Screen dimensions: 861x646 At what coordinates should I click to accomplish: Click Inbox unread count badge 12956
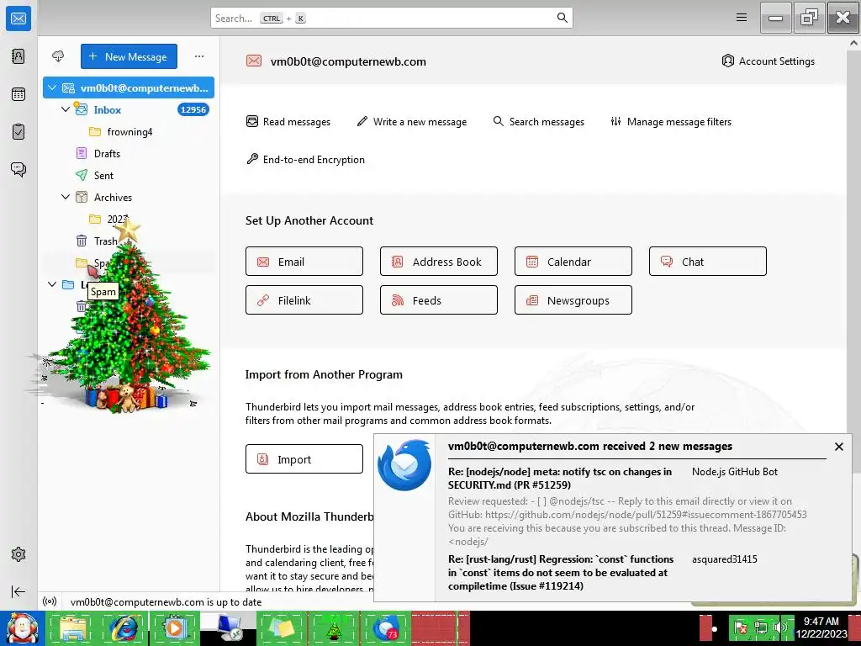click(x=193, y=110)
